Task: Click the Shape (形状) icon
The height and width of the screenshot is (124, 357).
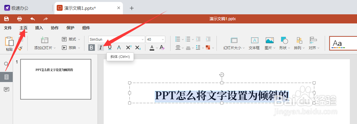Action: [285, 40]
